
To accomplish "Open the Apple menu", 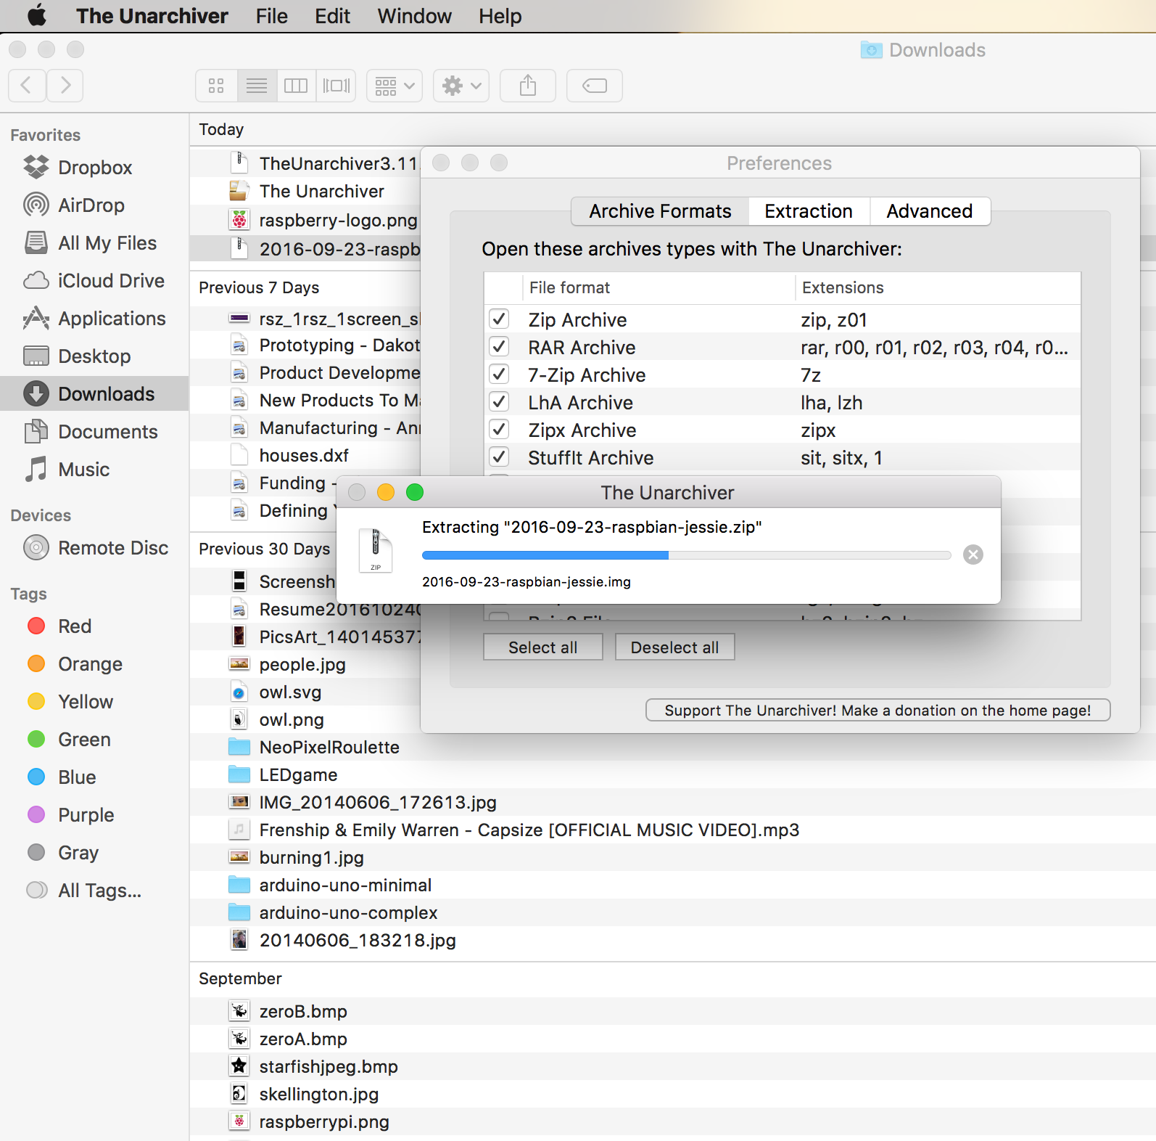I will point(37,15).
